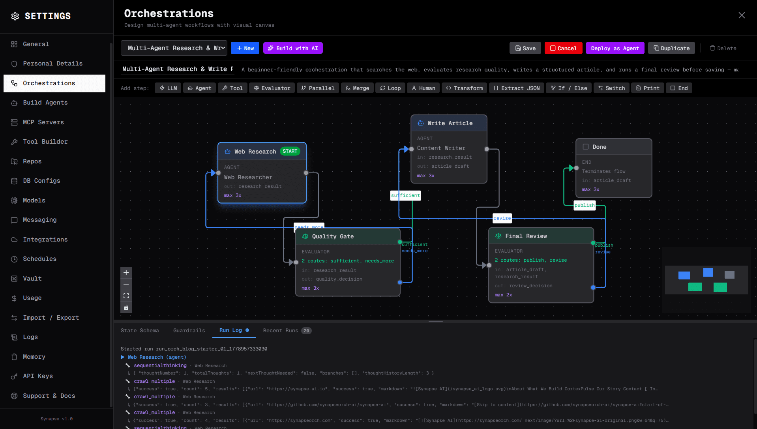Add an Extract JSON step
This screenshot has height=429, width=757.
517,88
